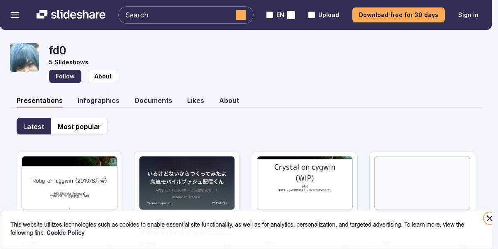Switch to the Documents tab
This screenshot has height=249, width=498.
click(x=153, y=100)
